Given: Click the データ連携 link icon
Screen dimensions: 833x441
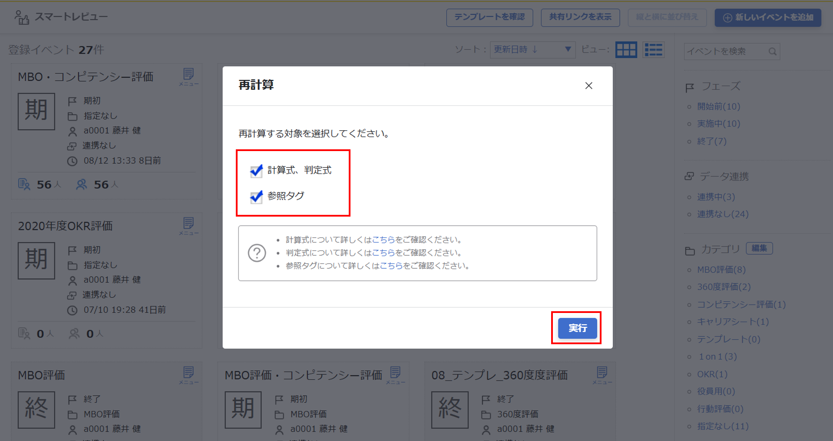Looking at the screenshot, I should [x=689, y=176].
